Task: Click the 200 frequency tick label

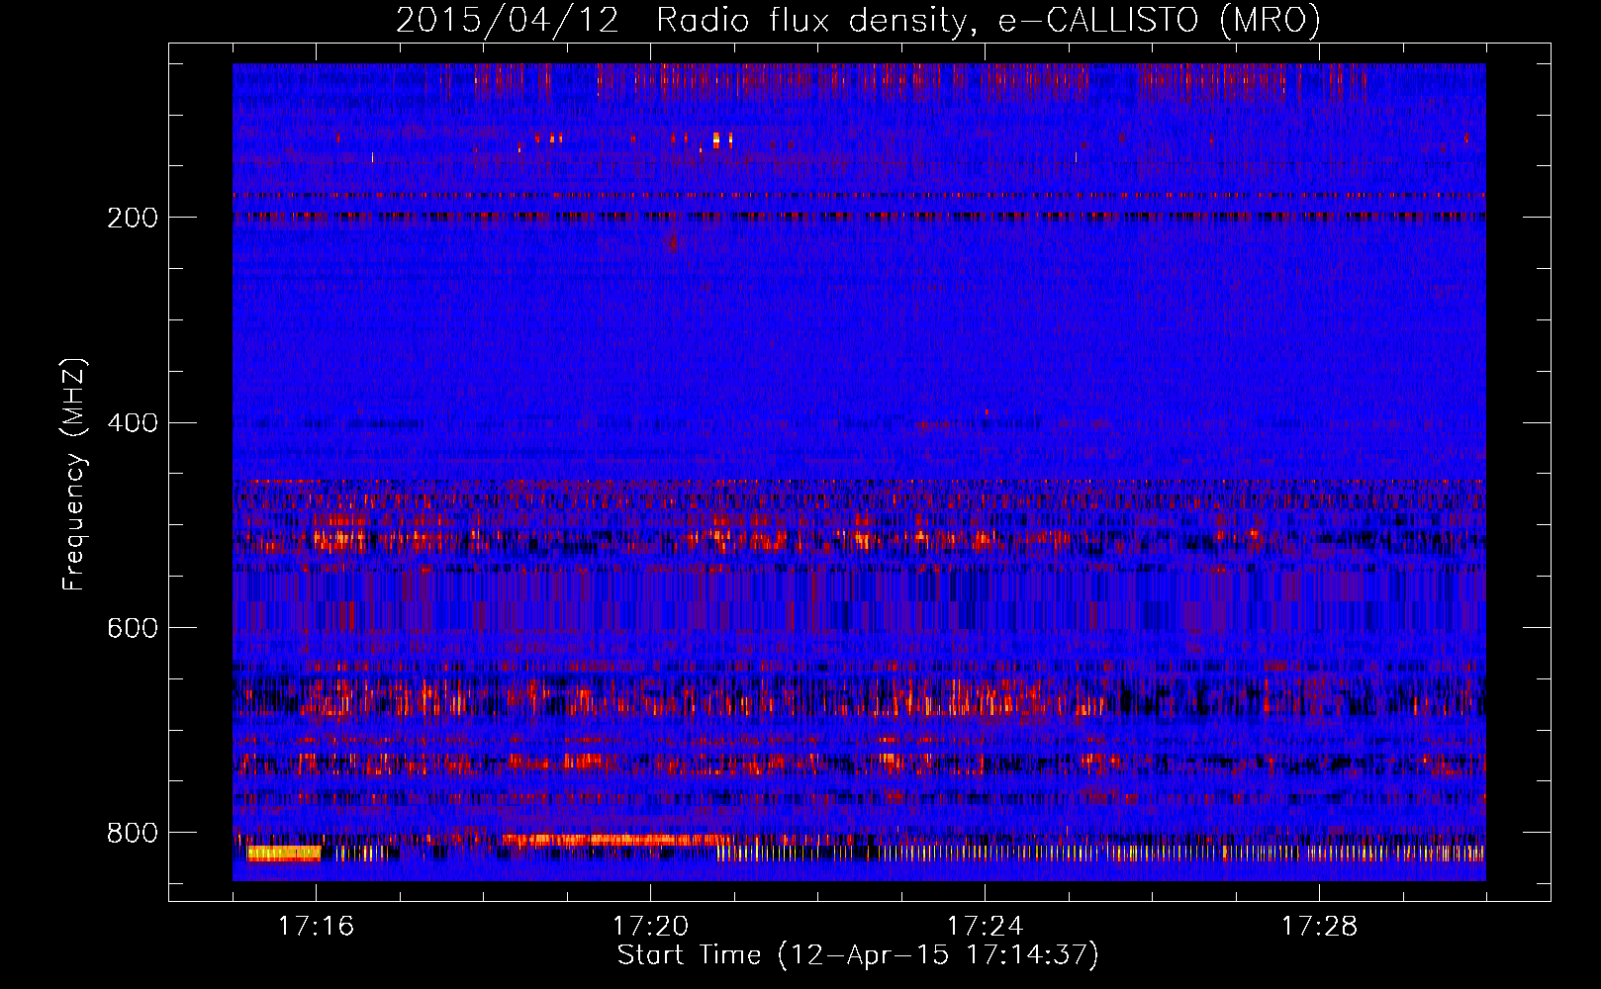Action: click(133, 218)
